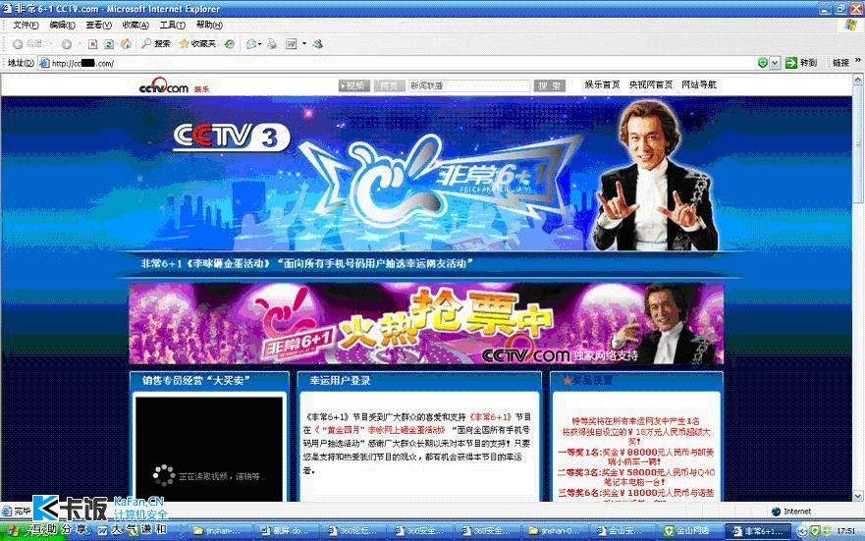
Task: Expand the Edit button dropdown arrow
Action: tap(304, 43)
